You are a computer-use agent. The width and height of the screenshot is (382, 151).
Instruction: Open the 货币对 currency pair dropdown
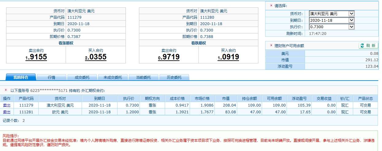click(332, 14)
